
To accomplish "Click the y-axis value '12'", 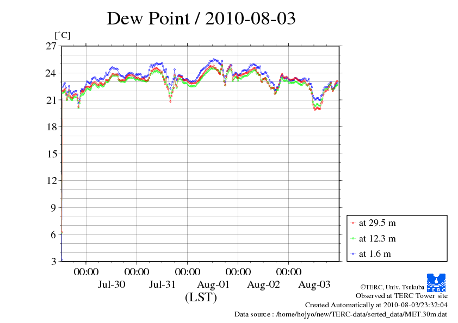I will pos(52,181).
